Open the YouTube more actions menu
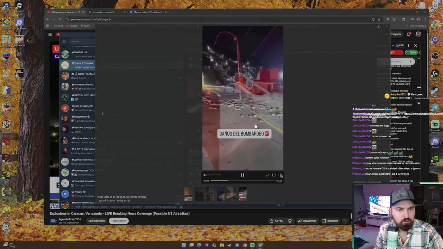443x249 pixels. [345, 221]
